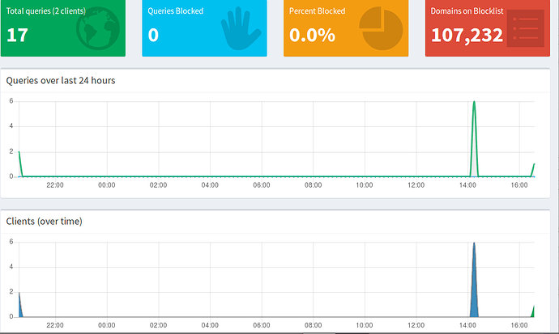Screen dimensions: 559x334
Task: Click the Queries Blocked value 0
Action: coord(153,35)
